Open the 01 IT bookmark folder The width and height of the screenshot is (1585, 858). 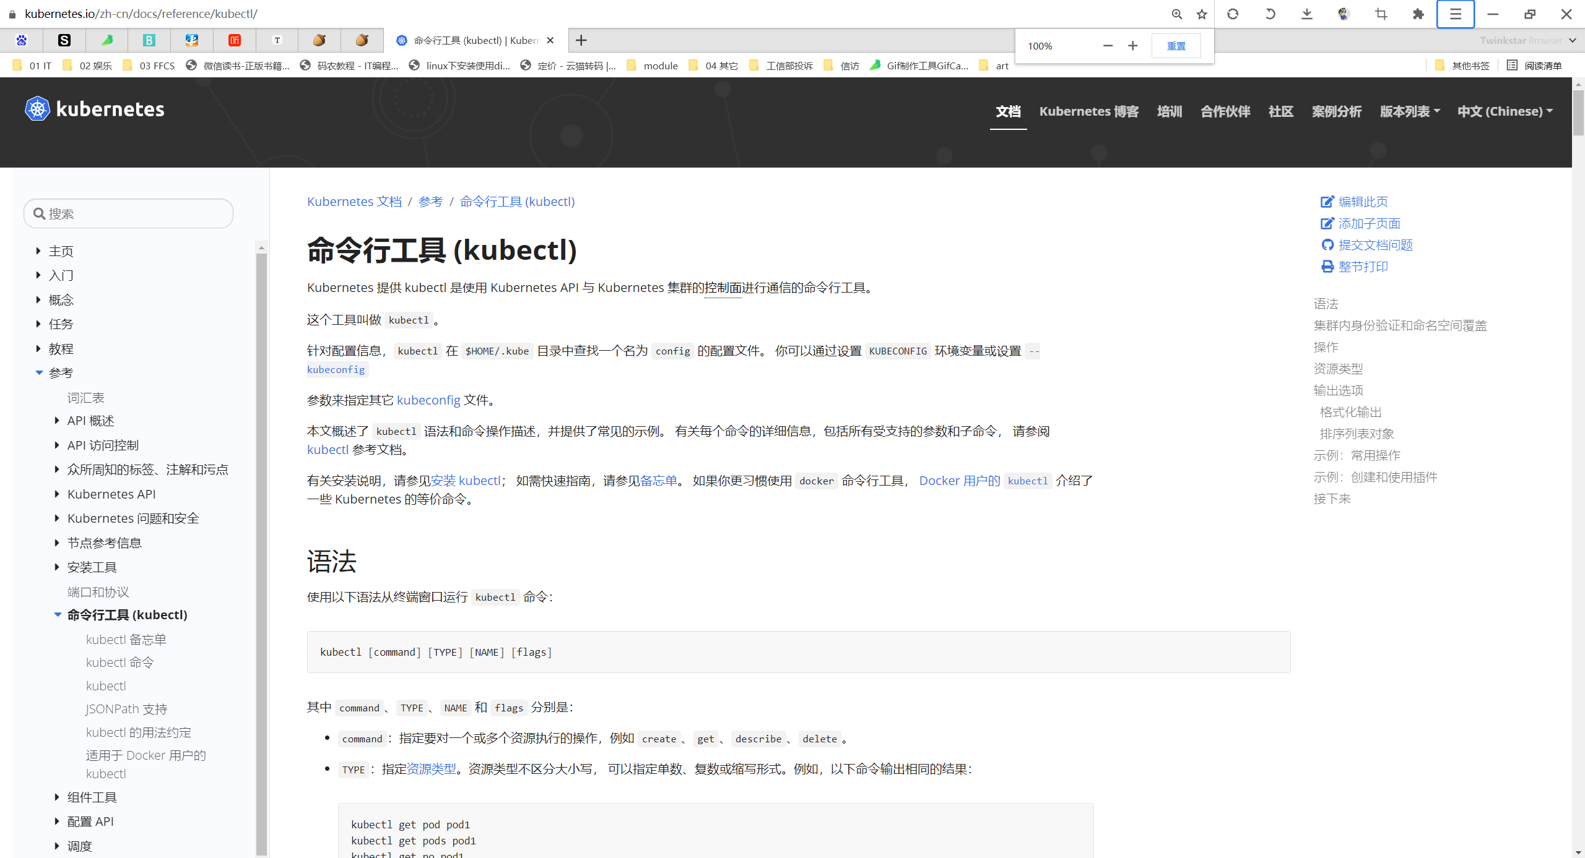tap(32, 66)
